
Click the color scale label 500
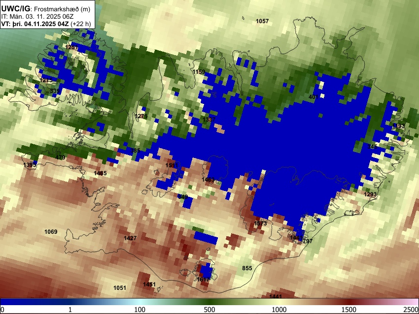[209, 310]
